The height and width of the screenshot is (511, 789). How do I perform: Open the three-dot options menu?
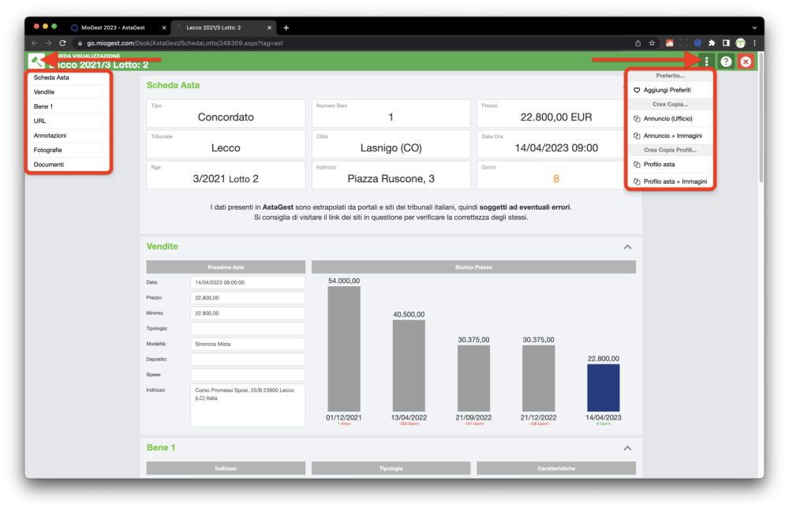click(706, 62)
